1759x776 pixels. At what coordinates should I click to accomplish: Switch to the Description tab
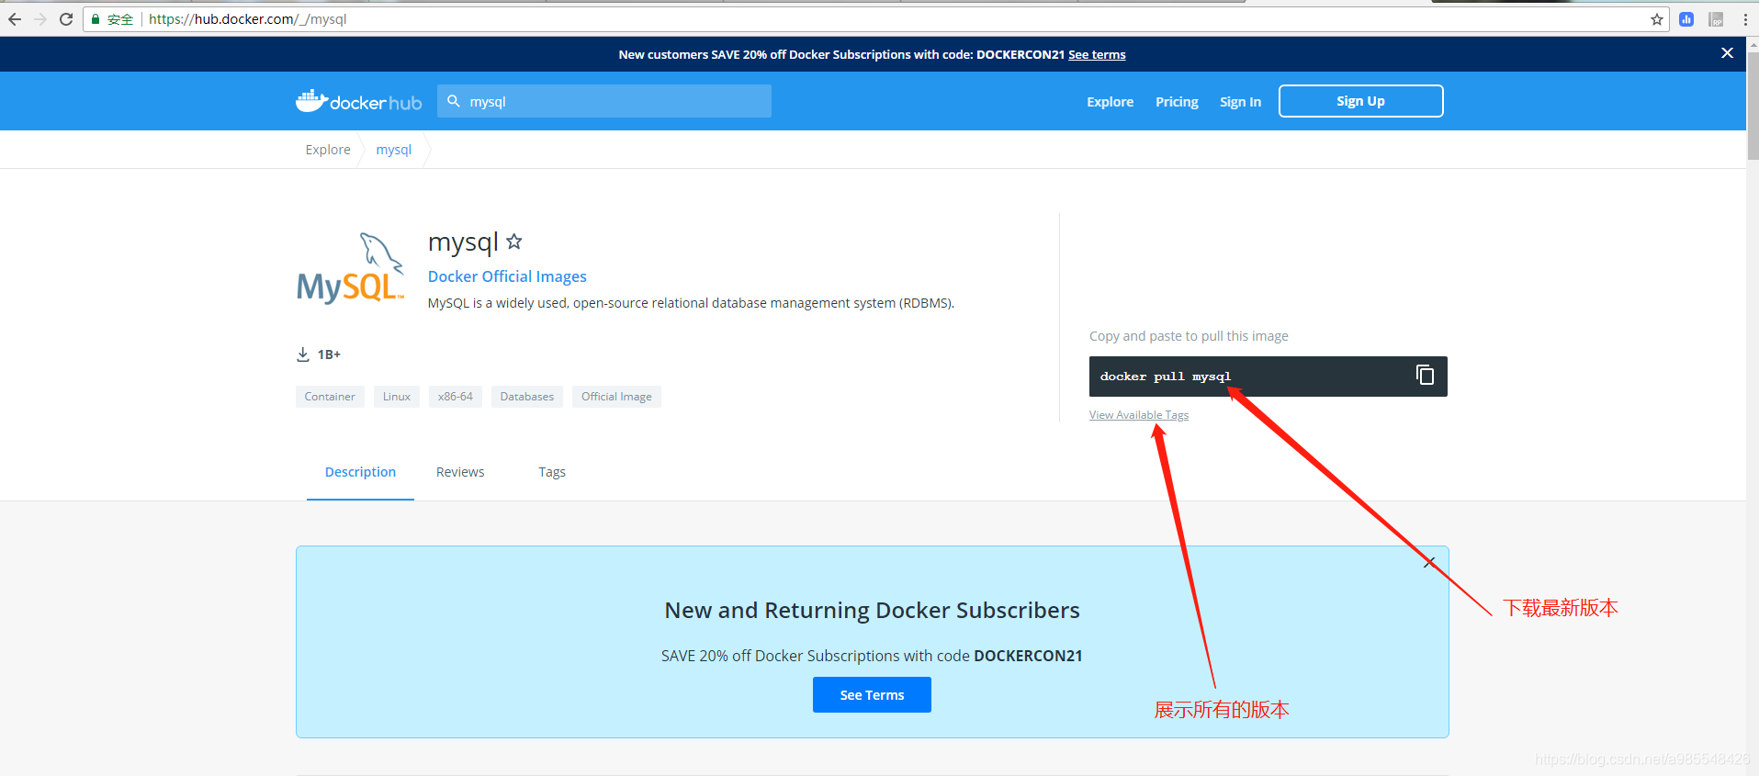[x=360, y=472]
